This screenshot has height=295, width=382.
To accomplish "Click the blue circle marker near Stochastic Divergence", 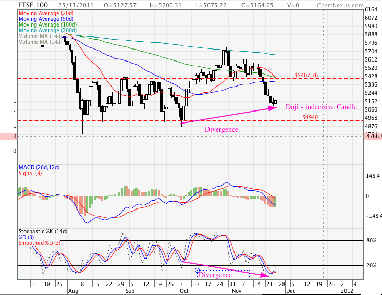I will pyautogui.click(x=198, y=270).
